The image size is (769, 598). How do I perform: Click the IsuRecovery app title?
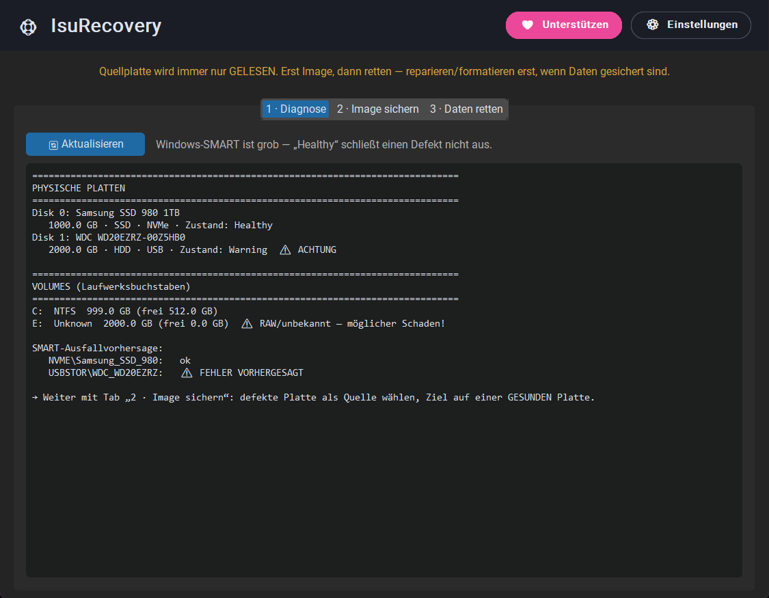point(106,25)
